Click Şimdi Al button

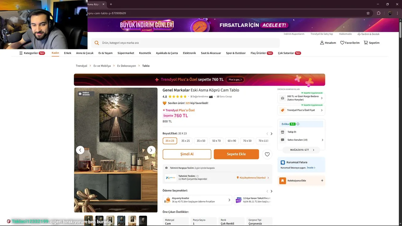(187, 154)
